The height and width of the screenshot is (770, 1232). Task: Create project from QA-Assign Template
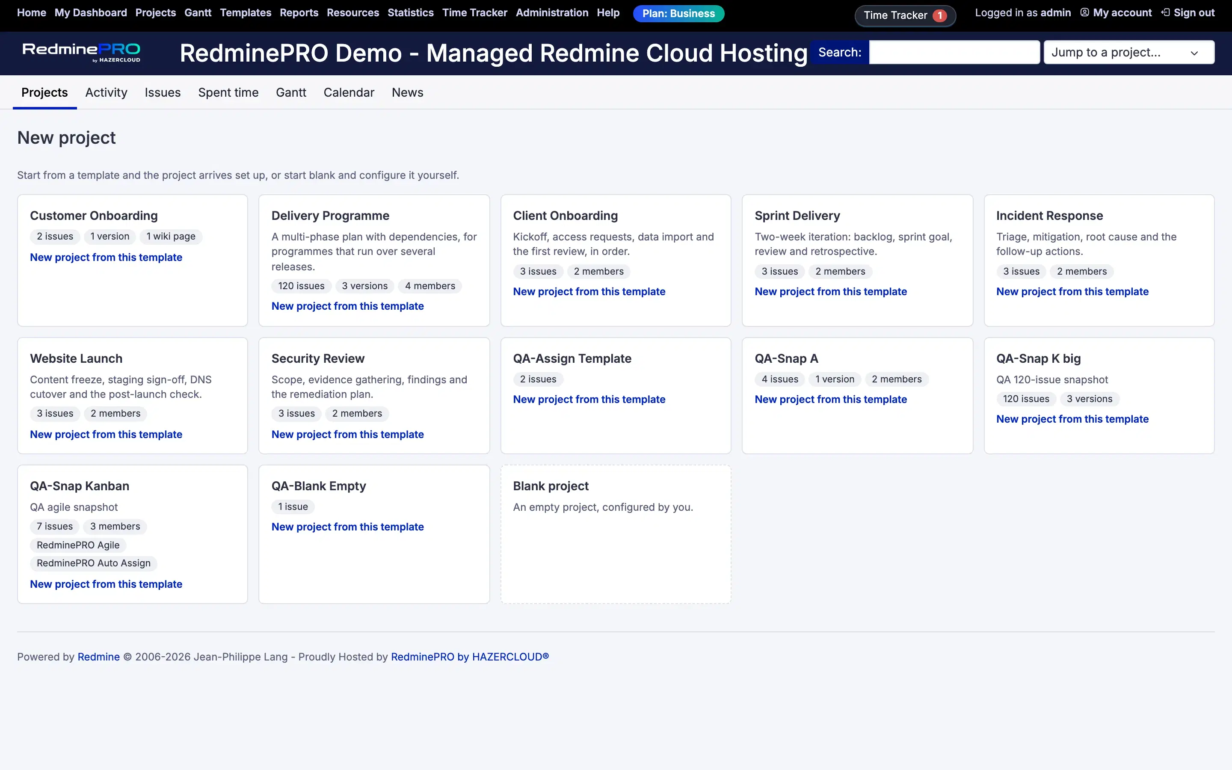(x=589, y=399)
